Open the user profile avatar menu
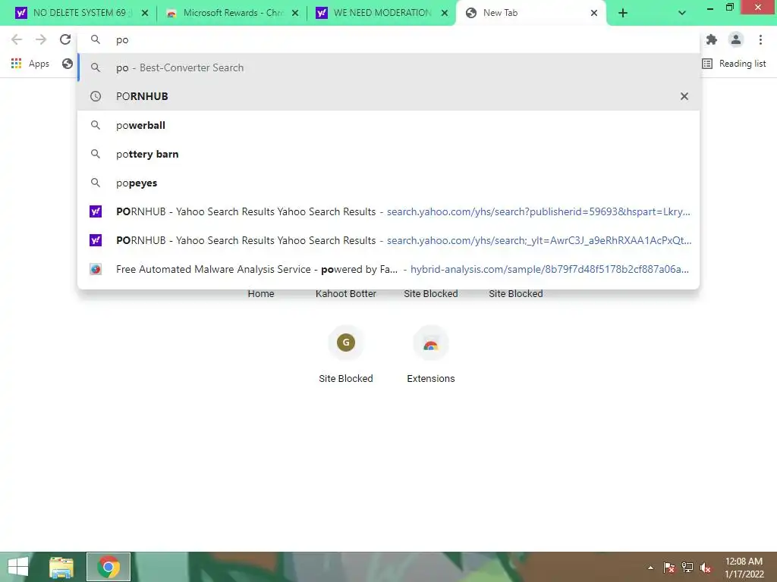The image size is (777, 582). [736, 39]
